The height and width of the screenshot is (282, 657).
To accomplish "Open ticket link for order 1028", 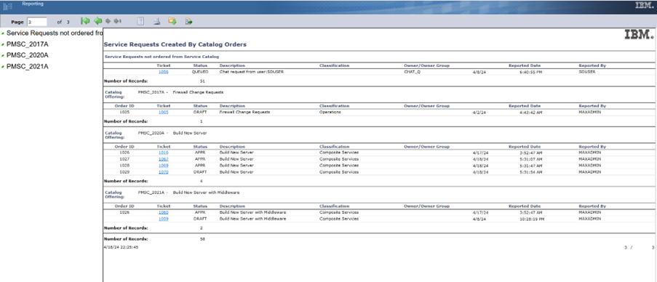I will point(164,165).
